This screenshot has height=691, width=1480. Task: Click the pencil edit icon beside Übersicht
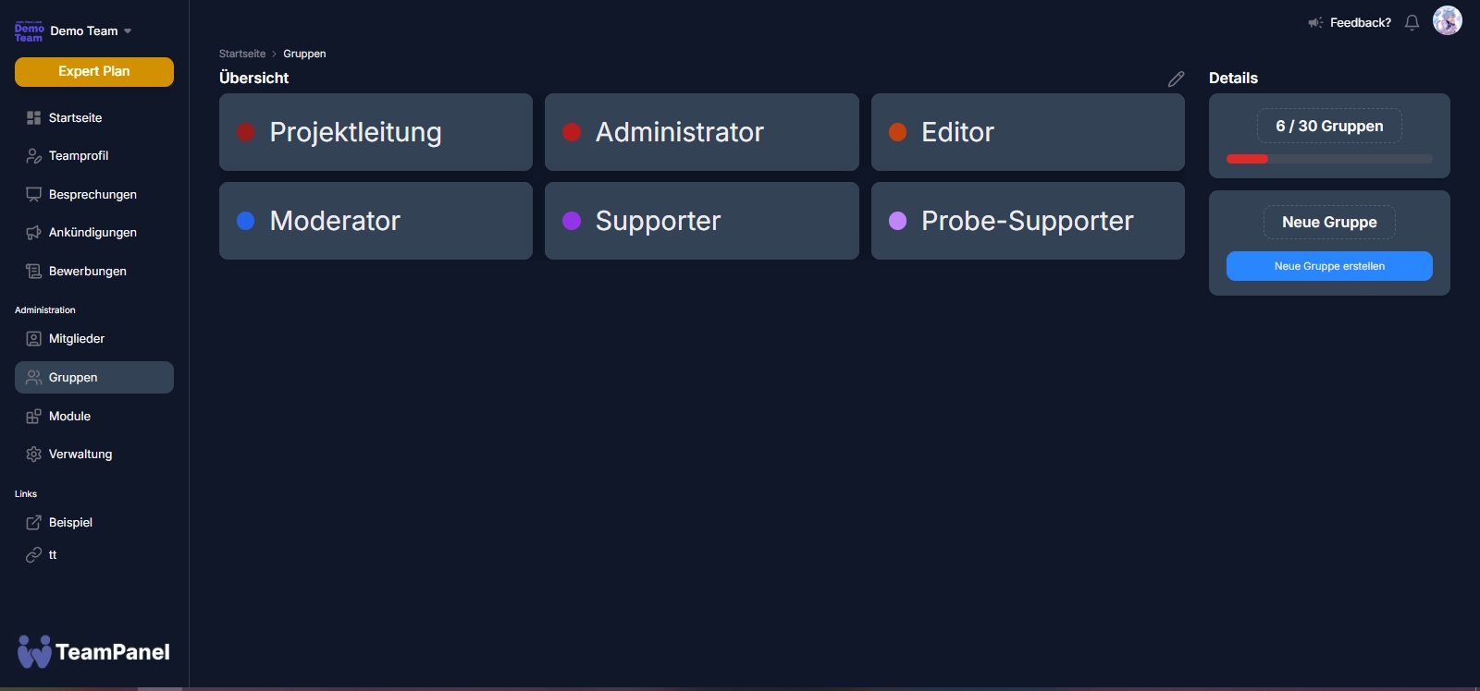click(x=1176, y=79)
